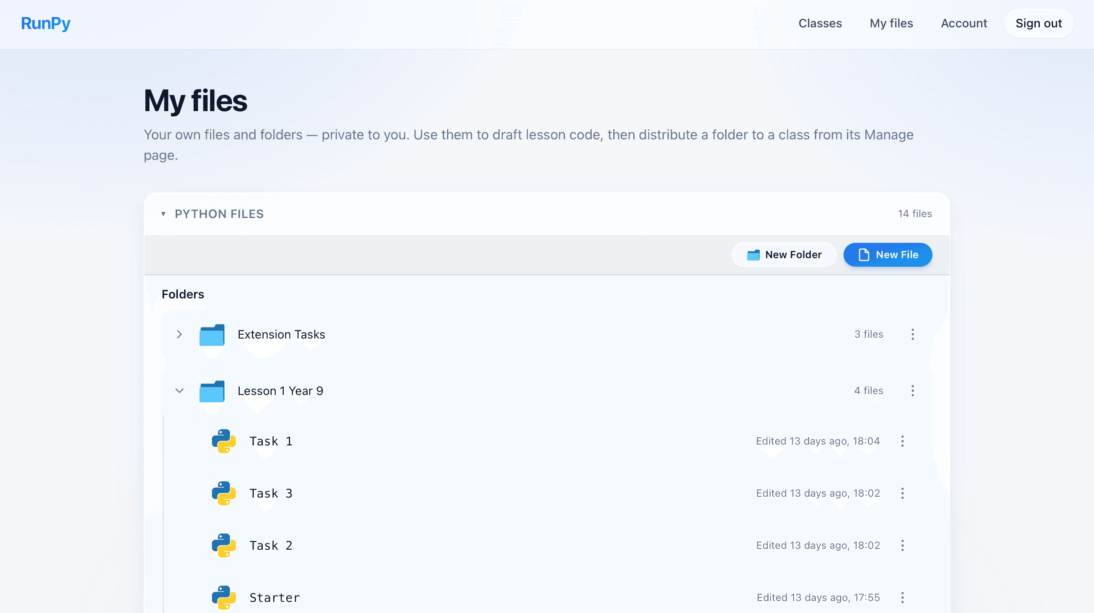Image resolution: width=1094 pixels, height=613 pixels.
Task: Go to My files in navigation
Action: tap(891, 24)
